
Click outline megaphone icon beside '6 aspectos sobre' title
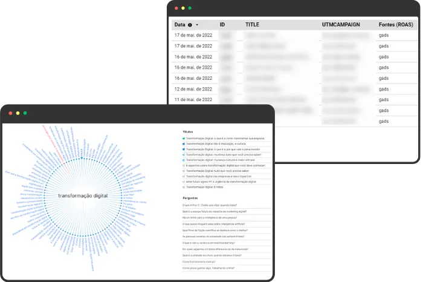(x=184, y=166)
